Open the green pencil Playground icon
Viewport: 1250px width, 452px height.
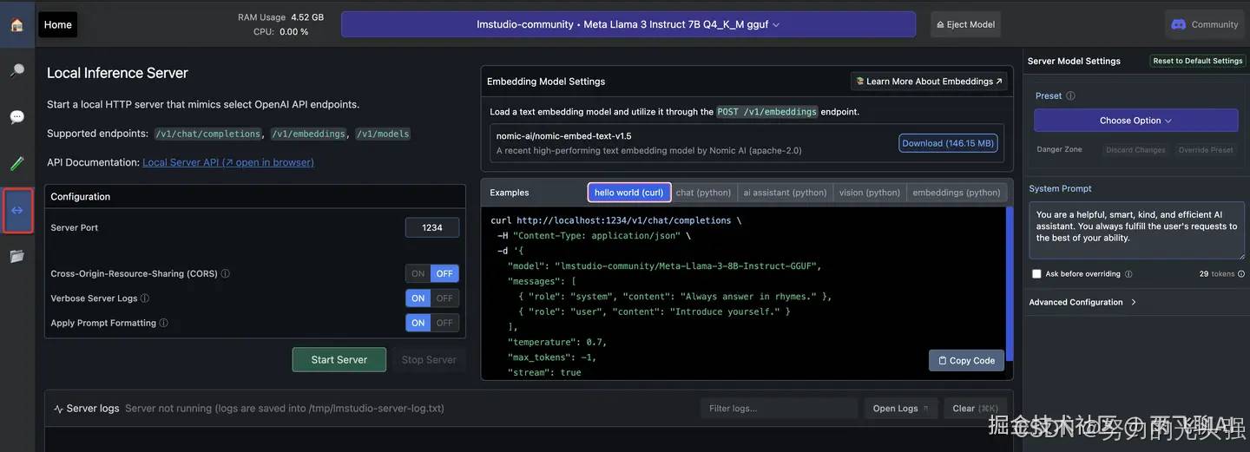tap(16, 163)
